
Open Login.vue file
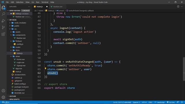pos(19,62)
